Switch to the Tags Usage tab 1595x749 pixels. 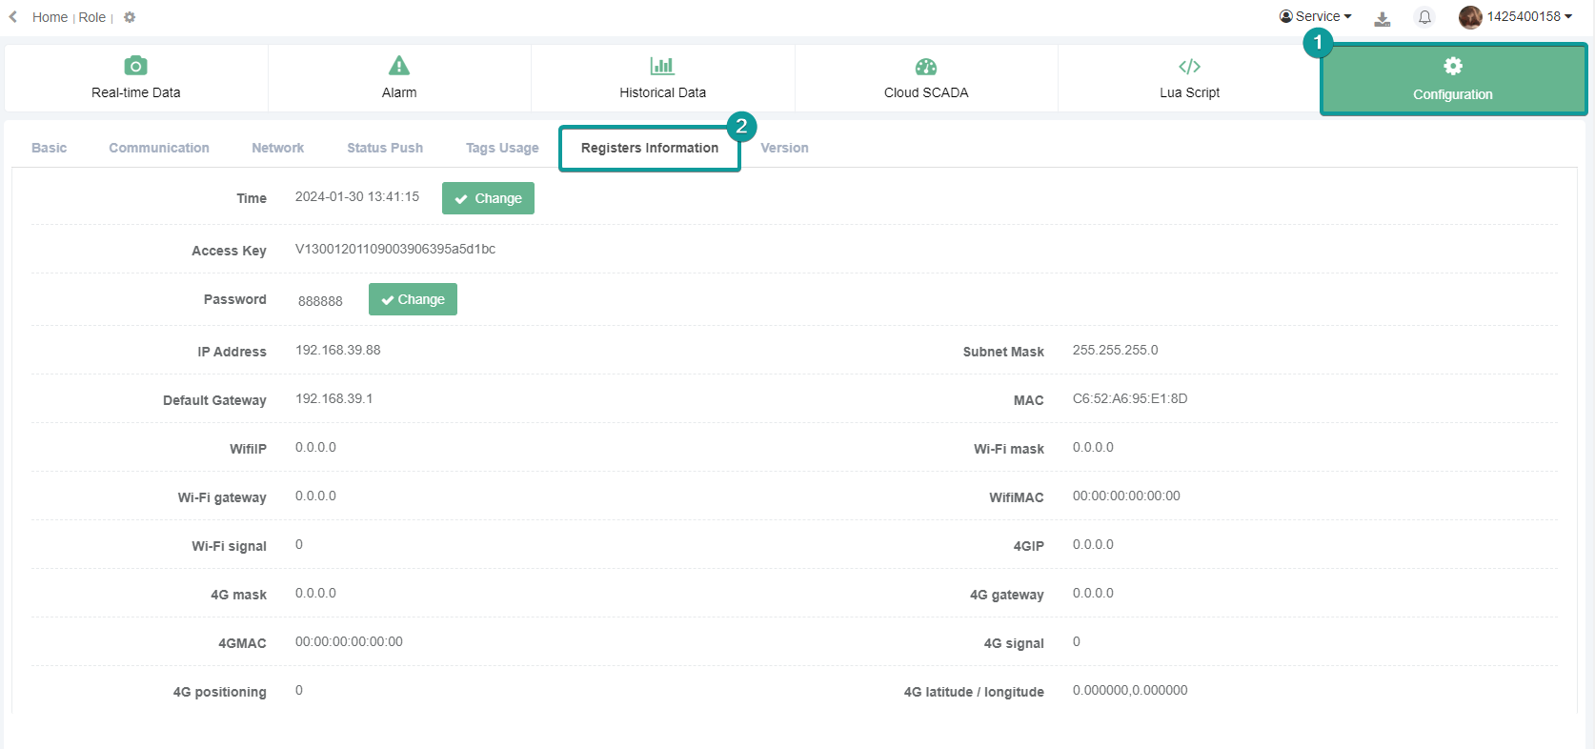[502, 148]
